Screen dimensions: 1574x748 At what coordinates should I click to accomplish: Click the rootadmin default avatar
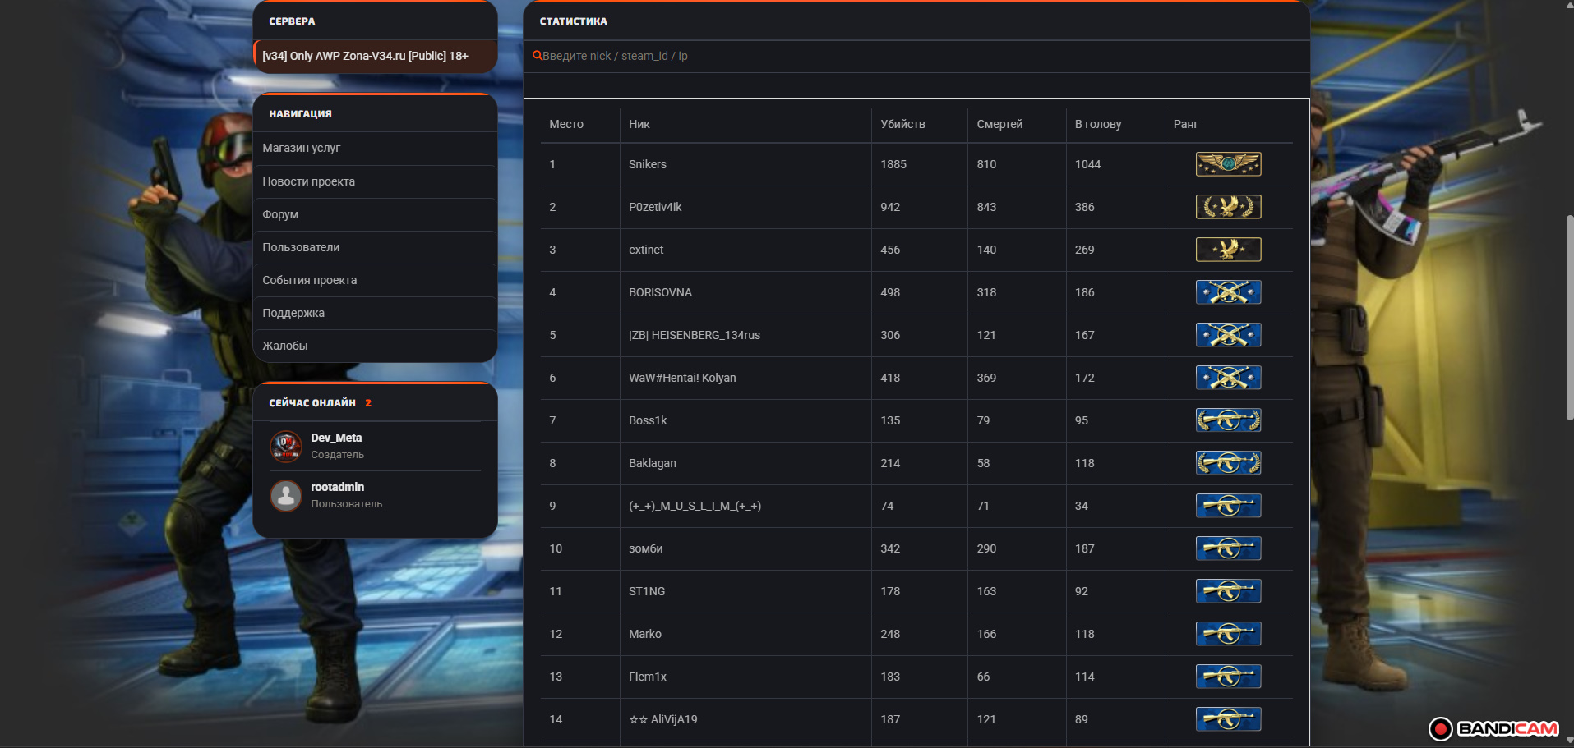pos(286,496)
